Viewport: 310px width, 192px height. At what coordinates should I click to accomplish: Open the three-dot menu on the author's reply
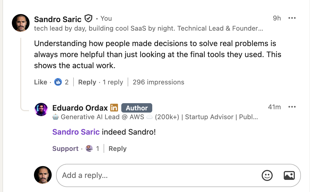click(292, 107)
